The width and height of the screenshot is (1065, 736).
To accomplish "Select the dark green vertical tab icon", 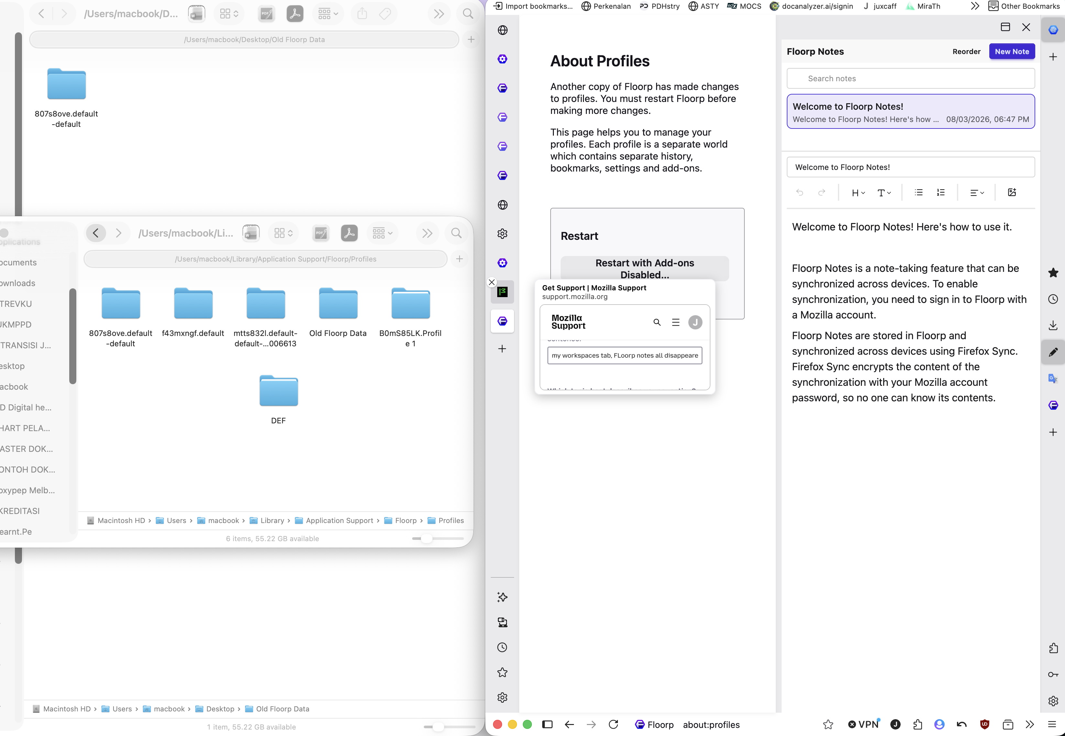I will [502, 292].
